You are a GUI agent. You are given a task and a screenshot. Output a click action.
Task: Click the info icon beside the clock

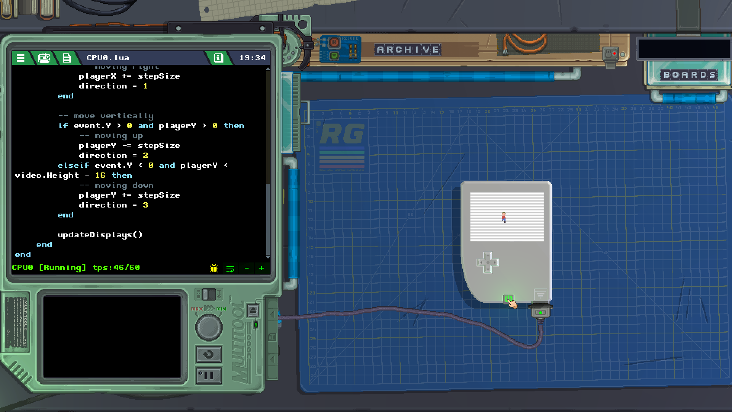[x=218, y=58]
